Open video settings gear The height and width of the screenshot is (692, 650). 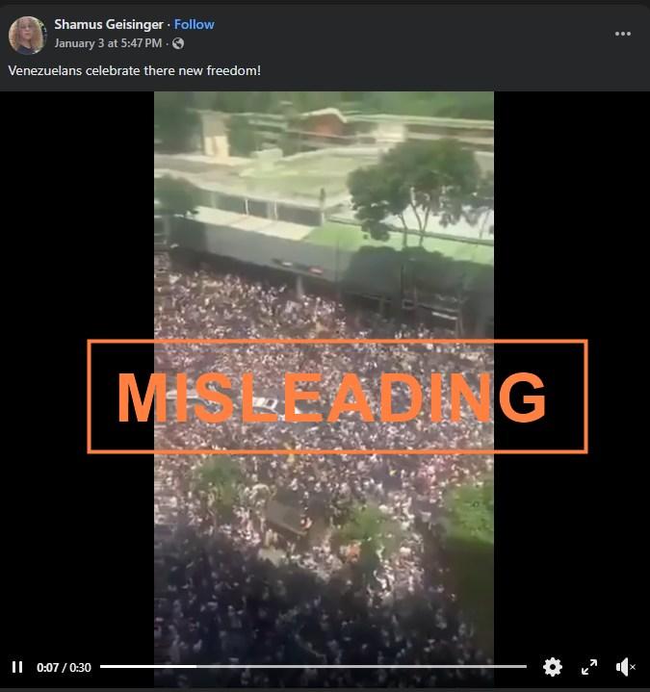[553, 667]
